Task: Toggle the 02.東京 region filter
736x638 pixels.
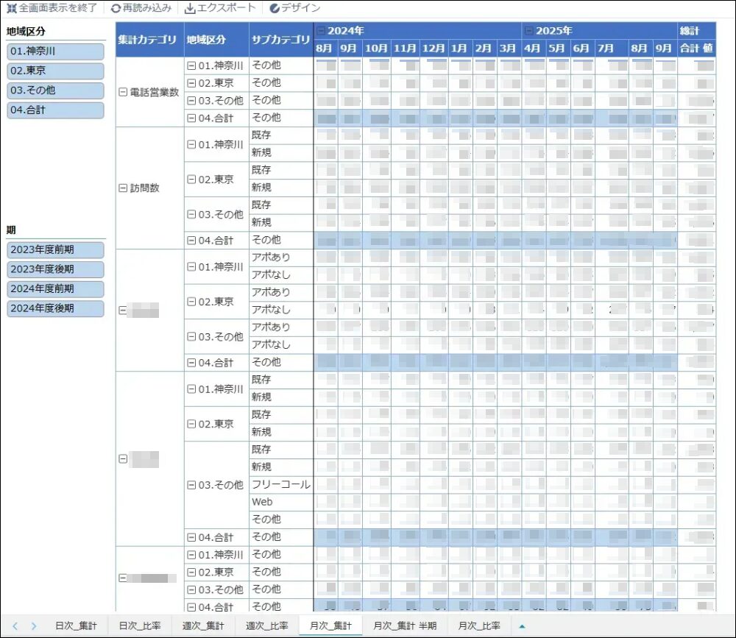Action: pyautogui.click(x=55, y=71)
